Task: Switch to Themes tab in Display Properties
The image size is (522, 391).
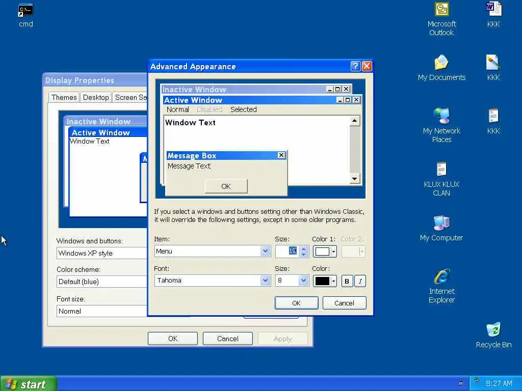Action: coord(64,97)
